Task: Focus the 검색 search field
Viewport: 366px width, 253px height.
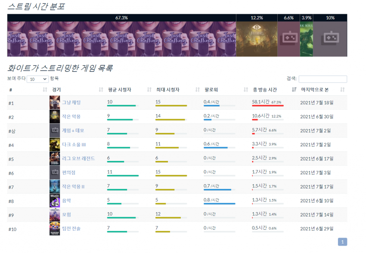Action: 323,79
